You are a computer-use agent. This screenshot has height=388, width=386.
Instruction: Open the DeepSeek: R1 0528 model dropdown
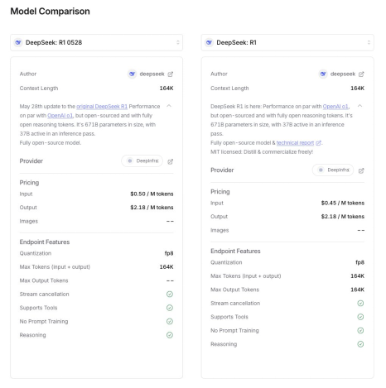click(97, 42)
